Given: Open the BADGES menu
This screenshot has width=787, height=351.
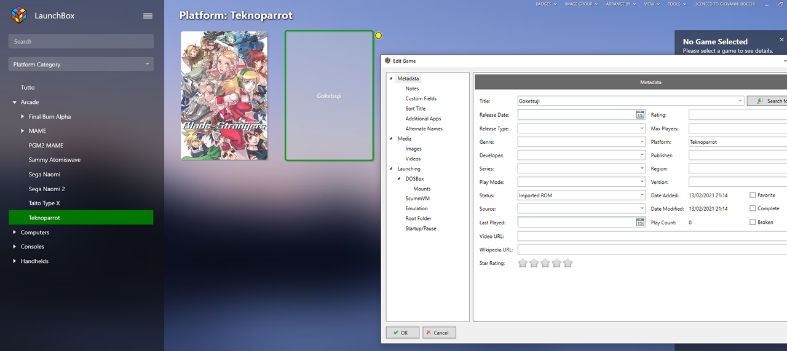Looking at the screenshot, I should coord(546,4).
